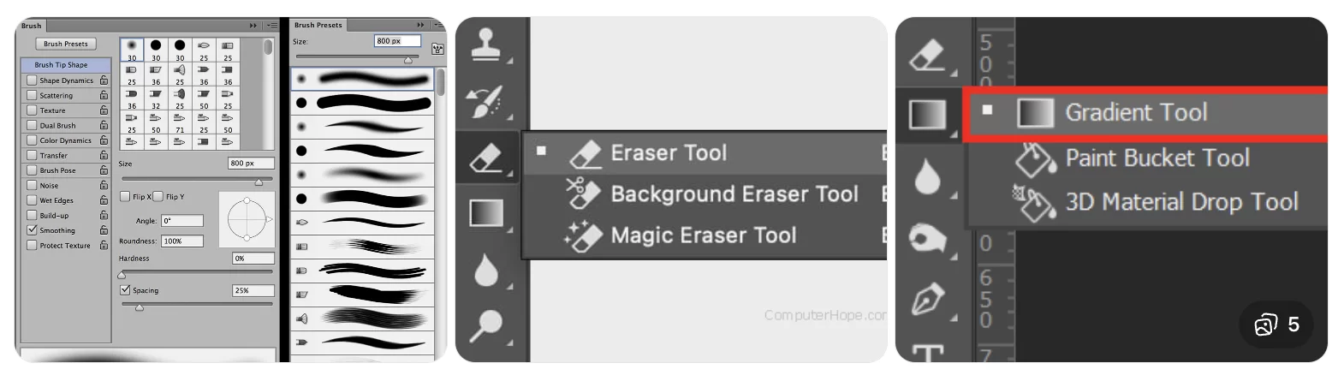The width and height of the screenshot is (1344, 375).
Task: Click the Angle input field
Action: point(182,221)
